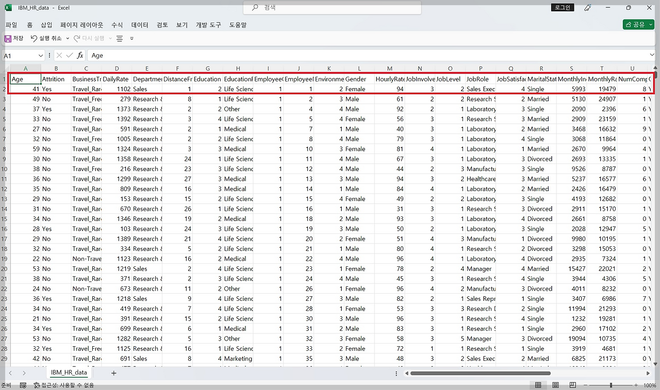Click the Gender header cell
The width and height of the screenshot is (660, 390).
[359, 79]
